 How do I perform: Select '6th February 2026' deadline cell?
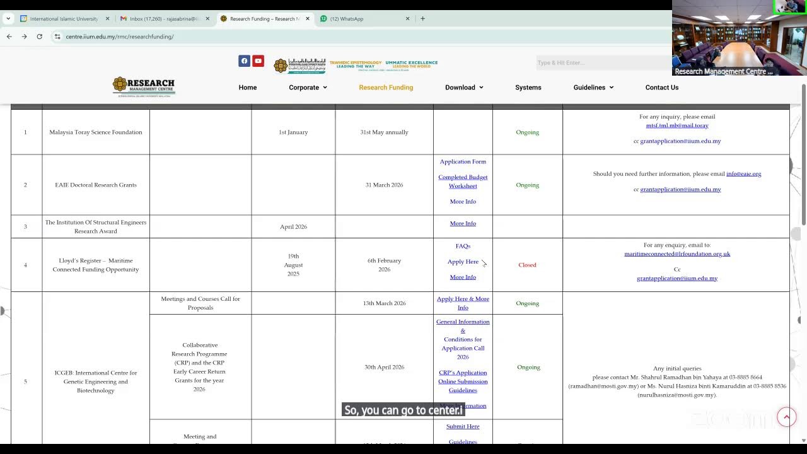pyautogui.click(x=384, y=265)
